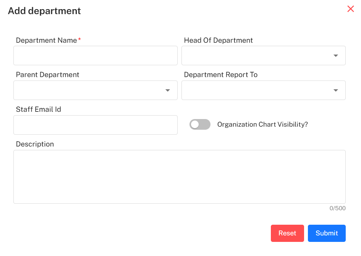The image size is (361, 256).
Task: Focus the Department Name text field
Action: click(95, 56)
